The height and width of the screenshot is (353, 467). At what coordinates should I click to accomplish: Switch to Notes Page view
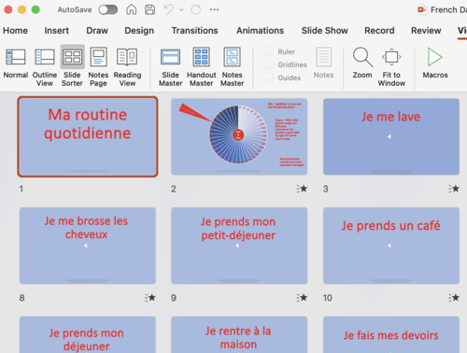point(98,66)
